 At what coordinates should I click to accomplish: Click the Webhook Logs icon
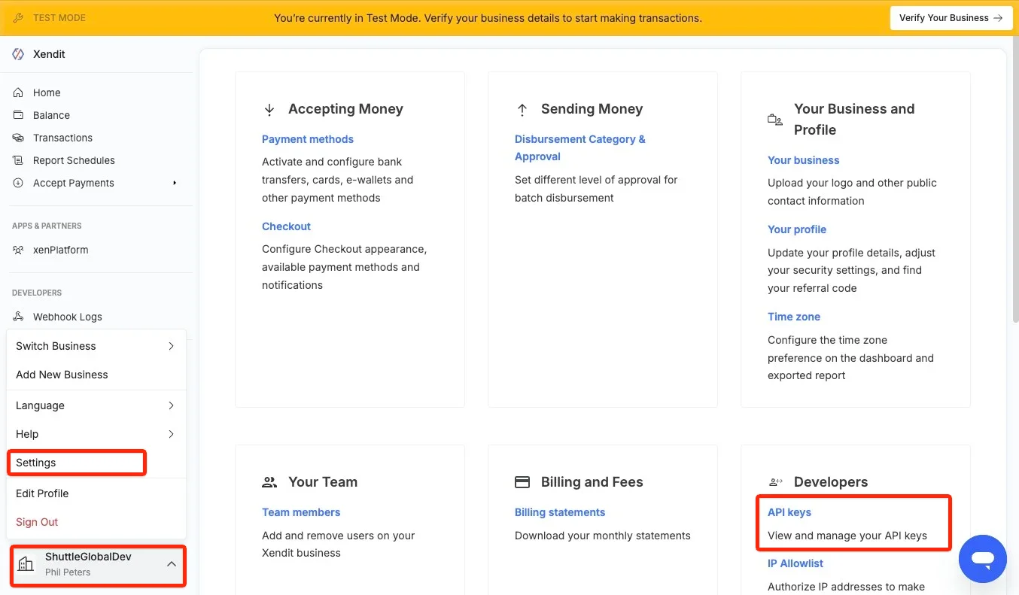point(19,317)
